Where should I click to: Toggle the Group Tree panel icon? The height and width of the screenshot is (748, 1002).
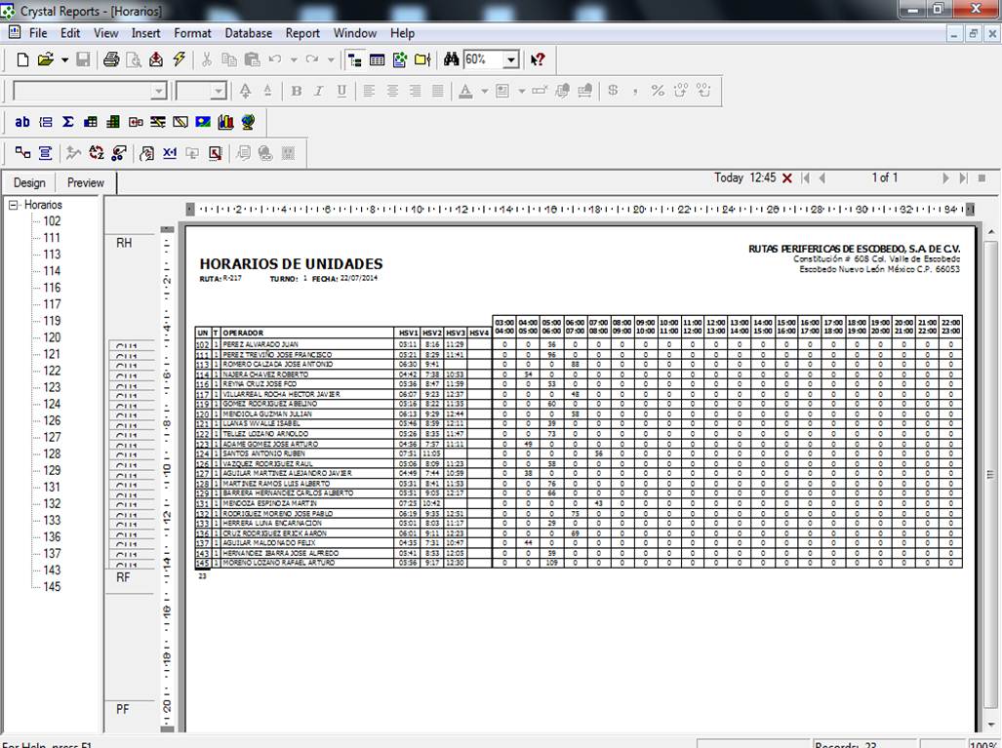[x=355, y=60]
